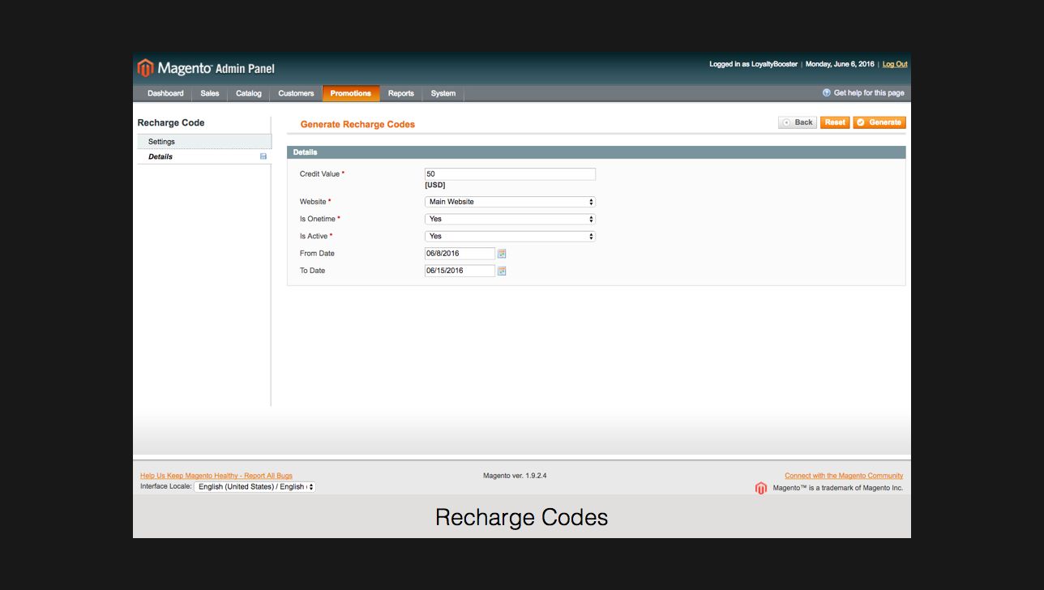Change the Interface Locale dropdown
This screenshot has width=1044, height=590.
[255, 487]
